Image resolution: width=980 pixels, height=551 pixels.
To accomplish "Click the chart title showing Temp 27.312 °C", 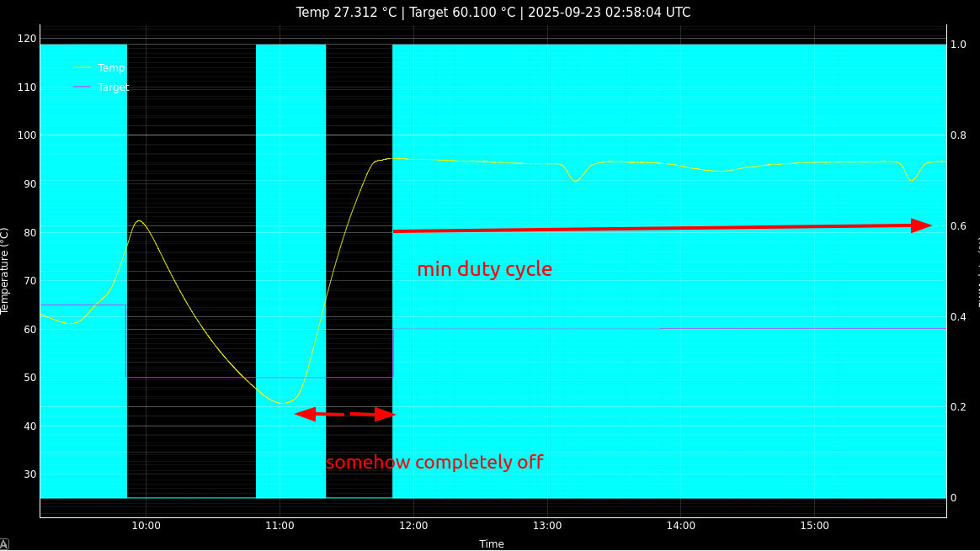I will pos(493,13).
